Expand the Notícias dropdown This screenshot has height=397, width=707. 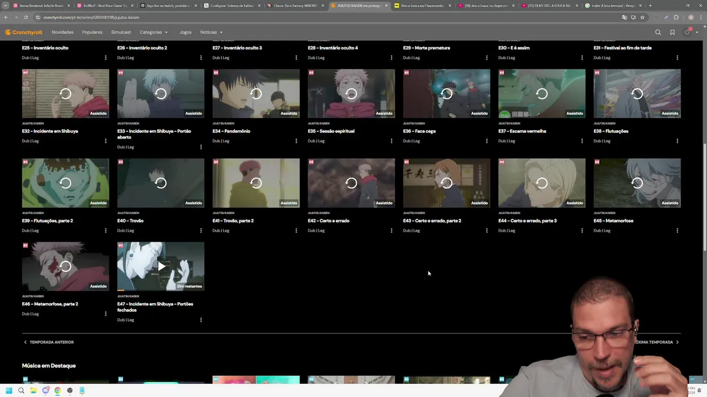click(x=212, y=32)
